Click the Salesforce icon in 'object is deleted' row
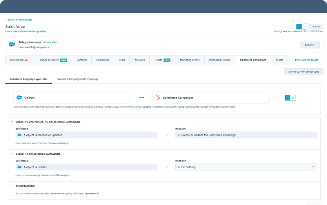The image size is (327, 205). [x=20, y=167]
